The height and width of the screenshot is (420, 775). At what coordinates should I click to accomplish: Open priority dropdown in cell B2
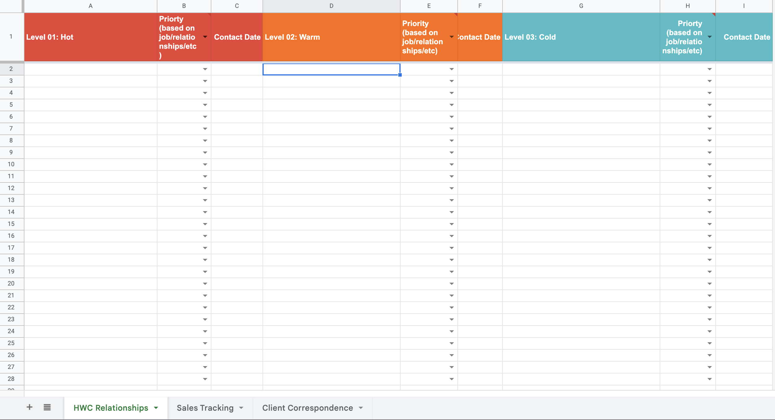(x=205, y=69)
